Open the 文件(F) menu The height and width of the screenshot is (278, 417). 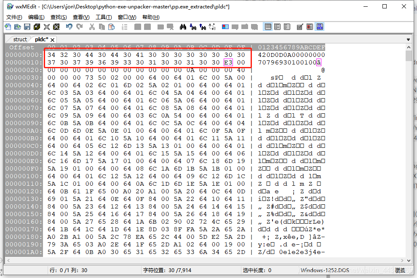coord(14,17)
